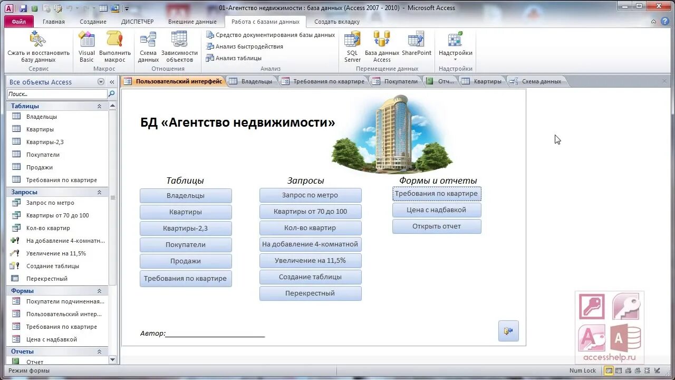The height and width of the screenshot is (380, 675).
Task: Click Запрос по метро button
Action: point(310,195)
